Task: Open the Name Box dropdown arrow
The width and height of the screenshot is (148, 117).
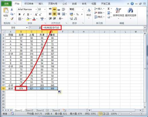Action: pyautogui.click(x=27, y=28)
